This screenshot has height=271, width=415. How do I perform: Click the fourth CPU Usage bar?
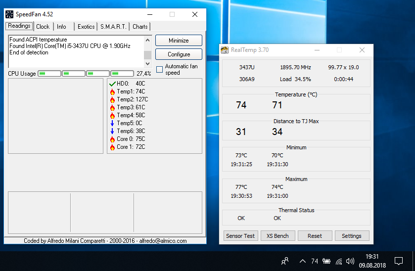coord(122,74)
